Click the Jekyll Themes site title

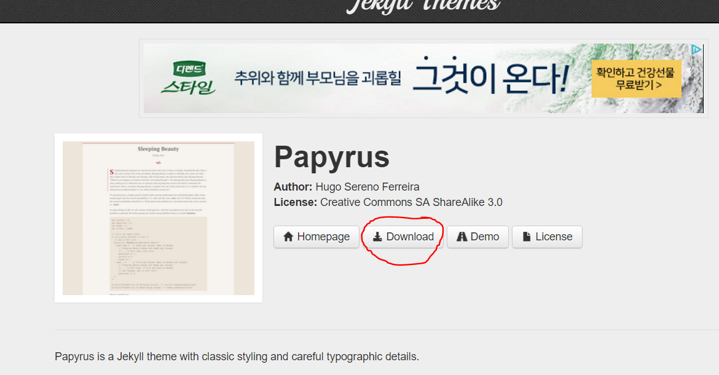[x=423, y=6]
